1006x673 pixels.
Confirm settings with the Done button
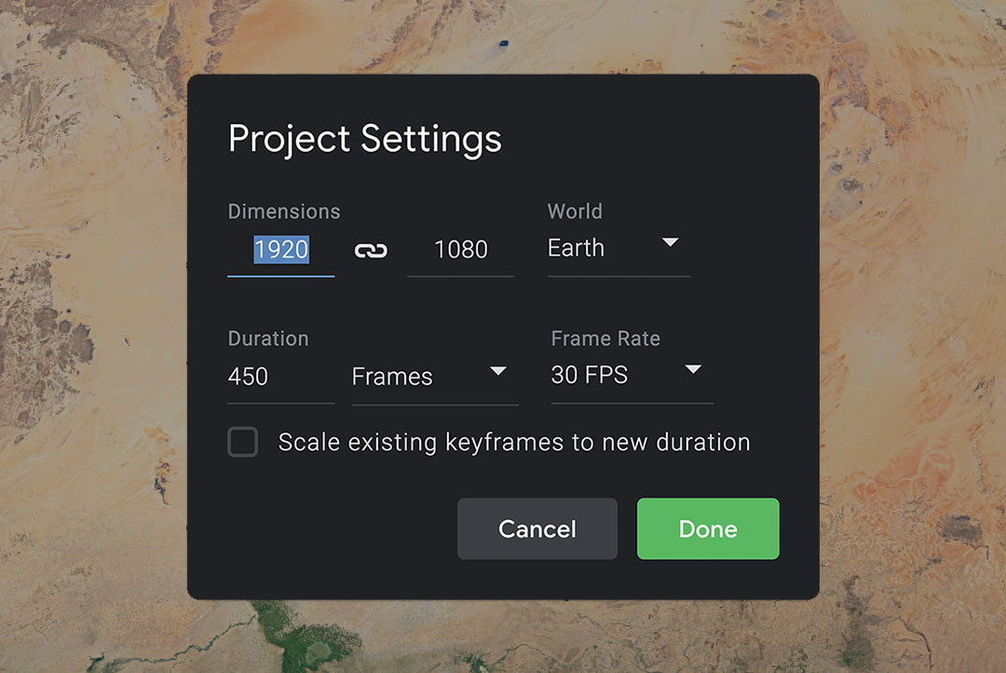click(x=708, y=529)
